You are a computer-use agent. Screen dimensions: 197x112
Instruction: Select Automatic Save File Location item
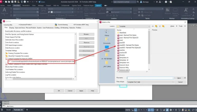click(x=14, y=40)
